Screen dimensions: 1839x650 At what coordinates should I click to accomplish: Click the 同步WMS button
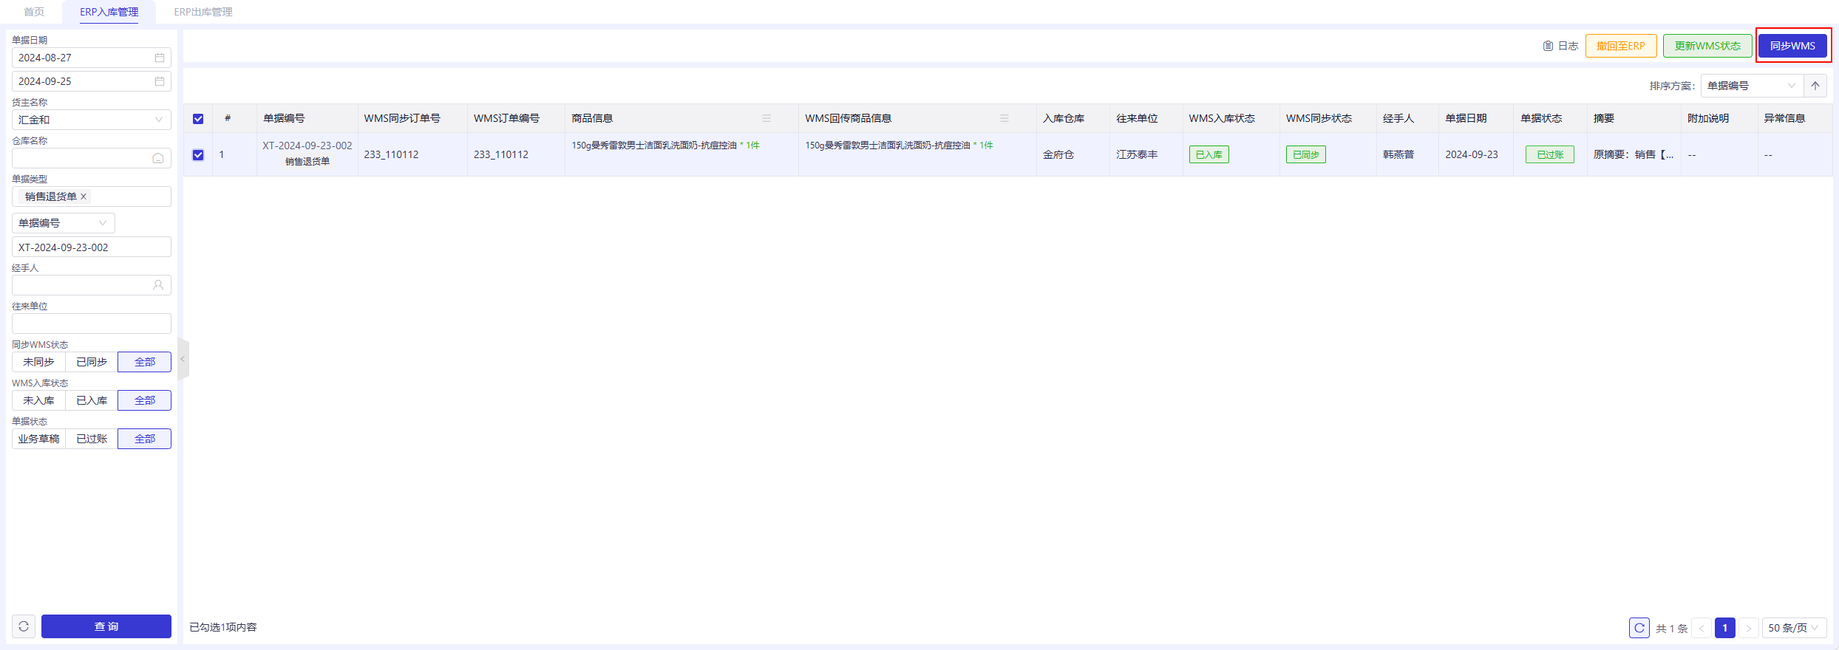tap(1792, 46)
